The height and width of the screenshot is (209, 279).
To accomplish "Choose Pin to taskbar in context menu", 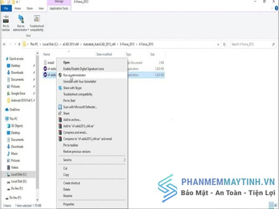I will (92, 145).
